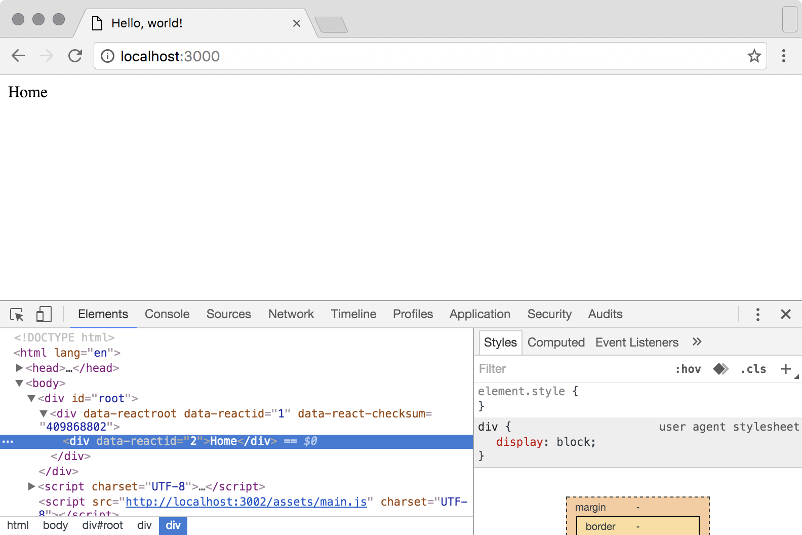Image resolution: width=802 pixels, height=535 pixels.
Task: Open the Application tab
Action: tap(479, 314)
